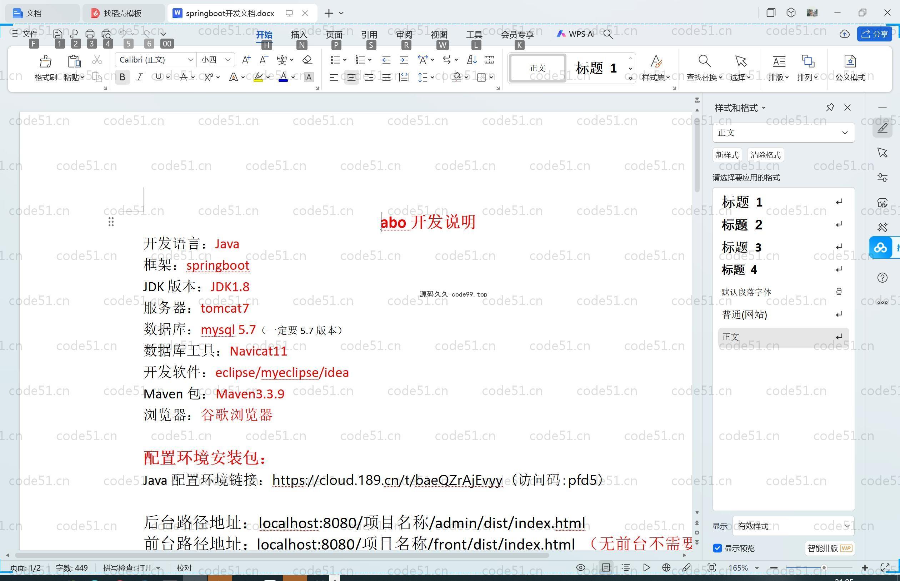Image resolution: width=900 pixels, height=581 pixels.
Task: Decrease font size with A- icon
Action: tap(264, 60)
